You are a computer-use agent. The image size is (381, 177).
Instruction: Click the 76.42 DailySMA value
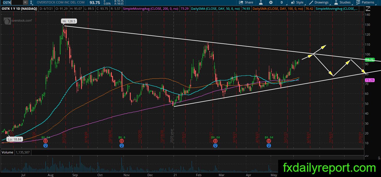(x=309, y=9)
